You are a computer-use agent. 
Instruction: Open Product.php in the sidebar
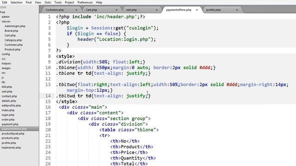click(12, 49)
